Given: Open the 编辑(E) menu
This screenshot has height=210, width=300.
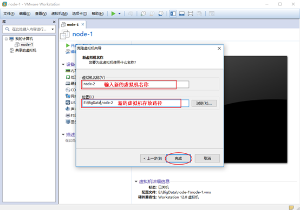Looking at the screenshot, I should click(25, 13).
